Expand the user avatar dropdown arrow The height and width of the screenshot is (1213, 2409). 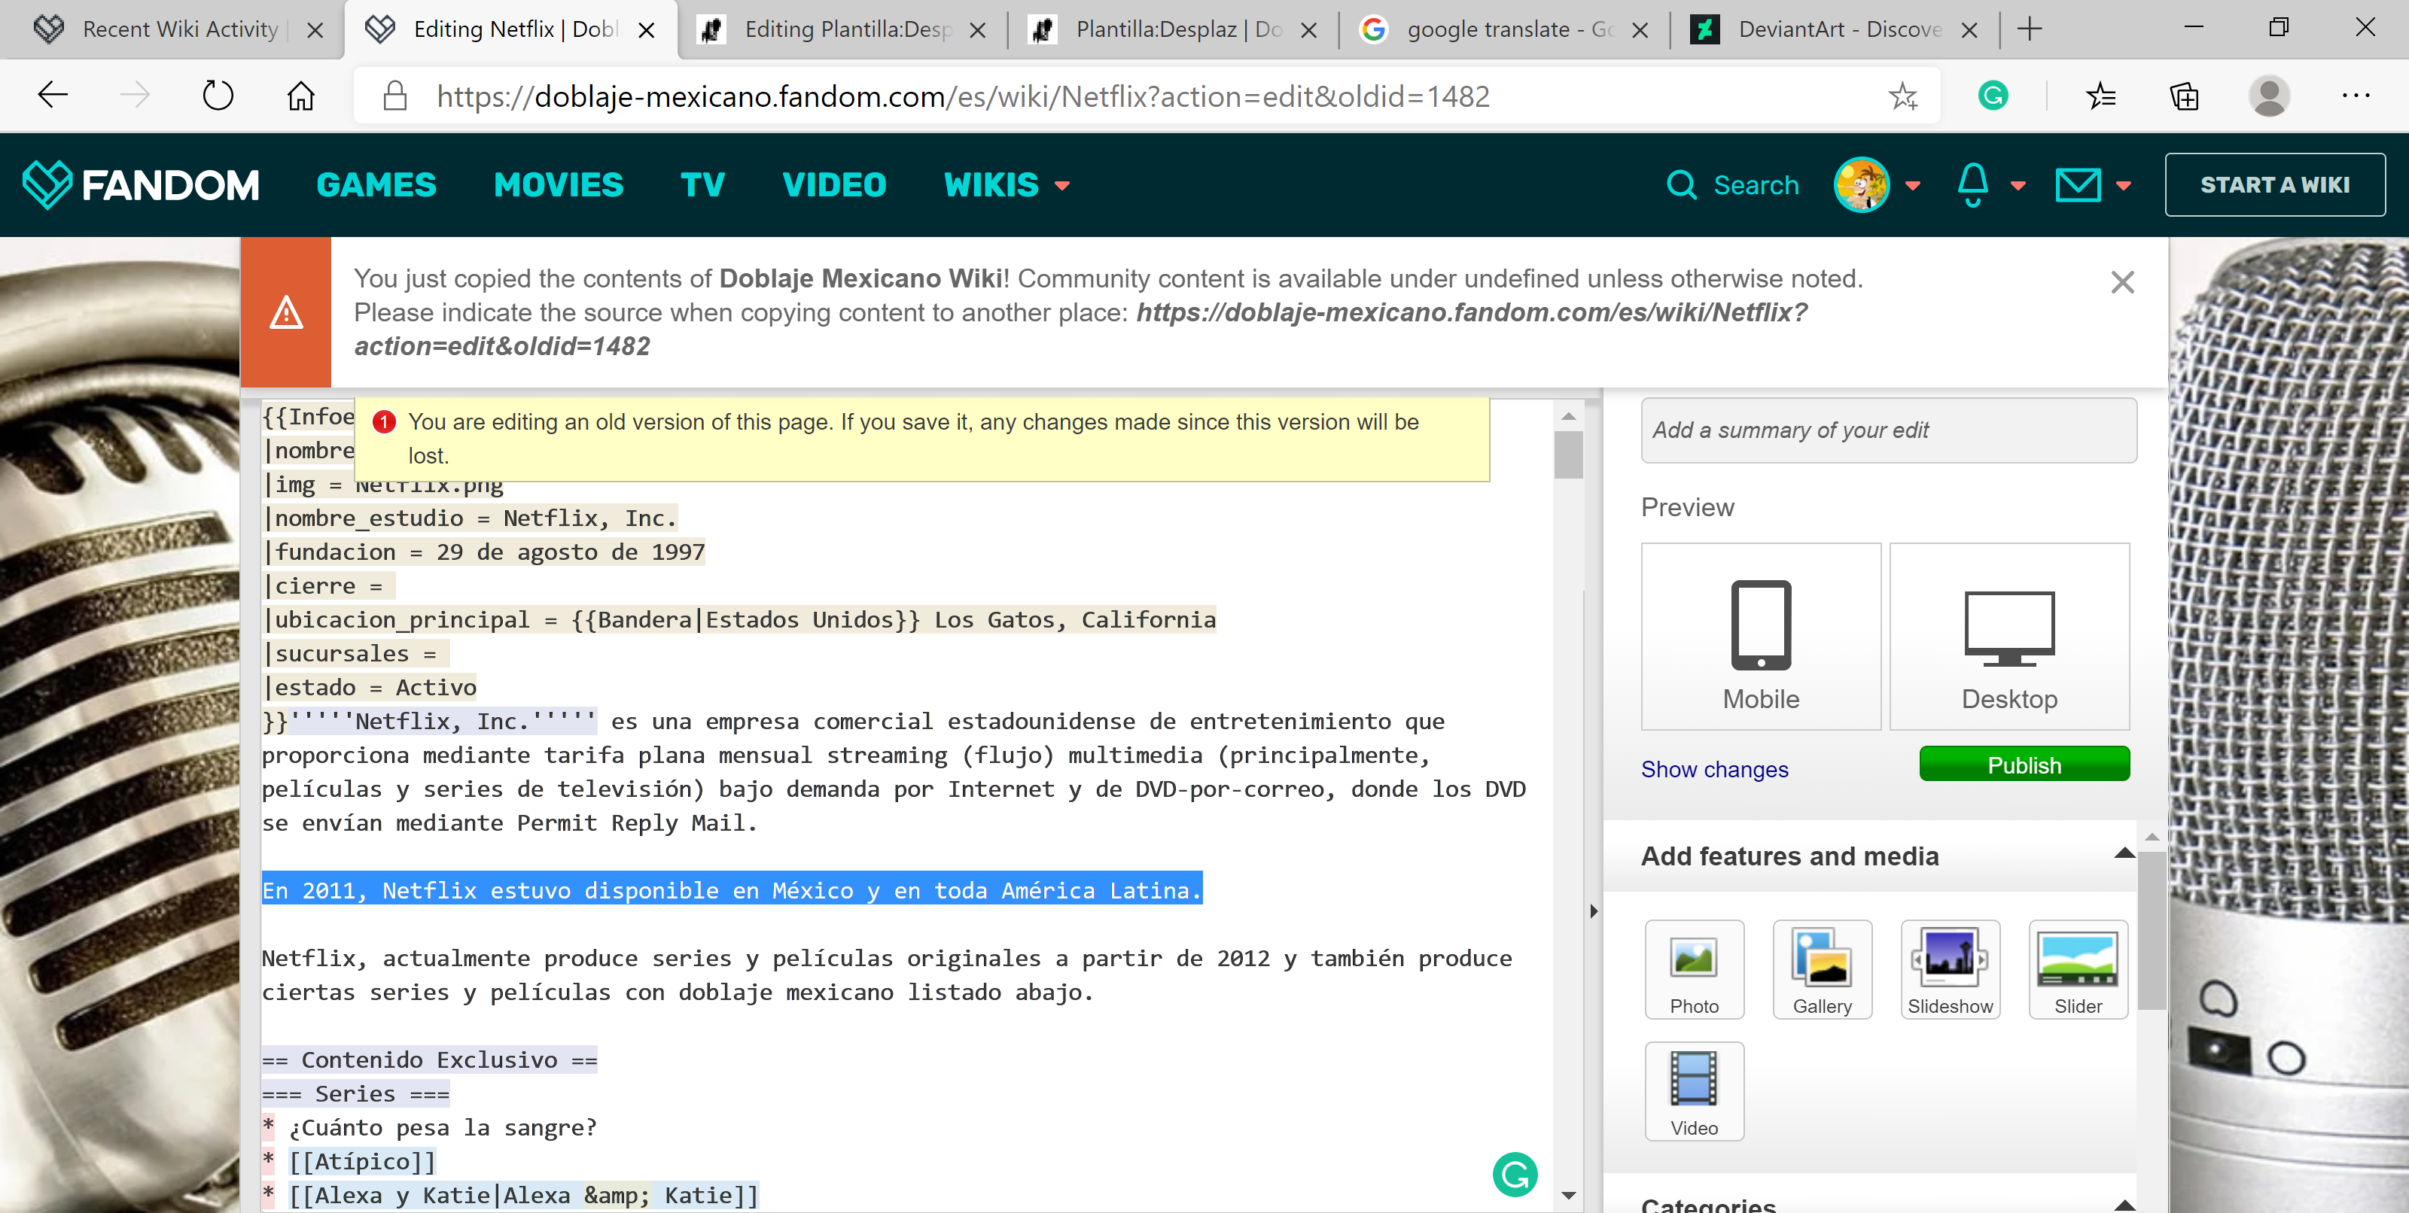[1912, 185]
